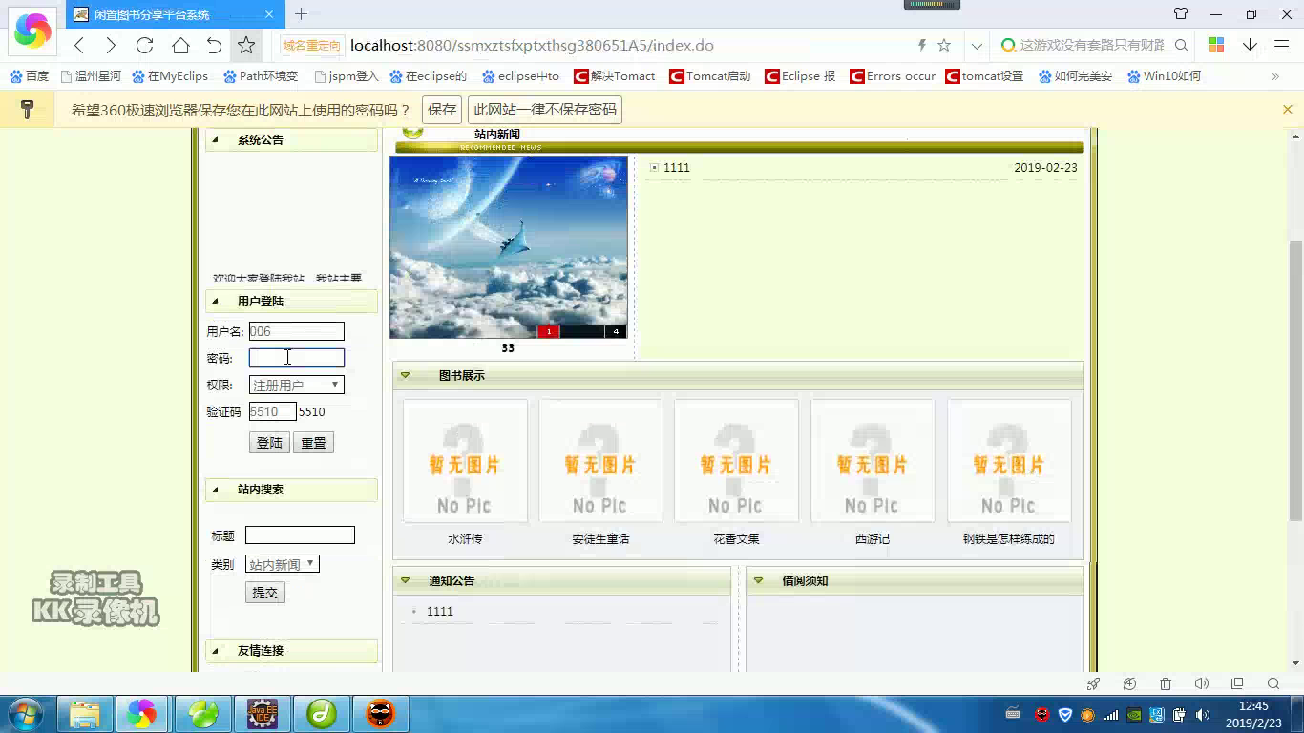Click the trash icon in browser status bar
This screenshot has width=1304, height=733.
1166,683
